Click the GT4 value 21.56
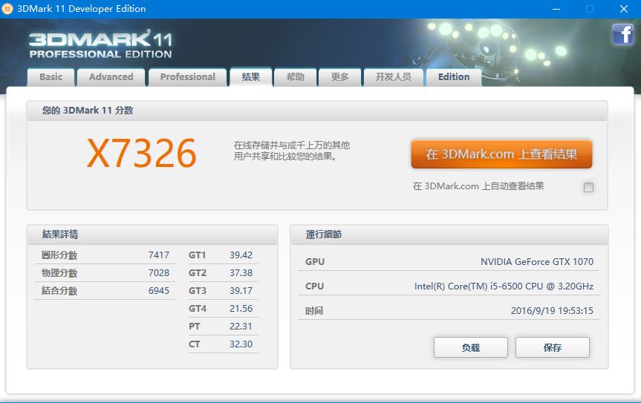641x403 pixels. (241, 308)
